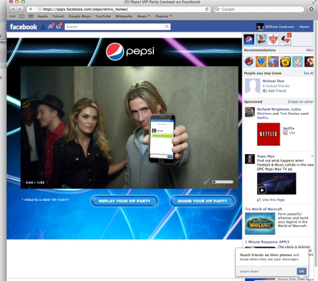Open Facebook messages icon

[51, 27]
